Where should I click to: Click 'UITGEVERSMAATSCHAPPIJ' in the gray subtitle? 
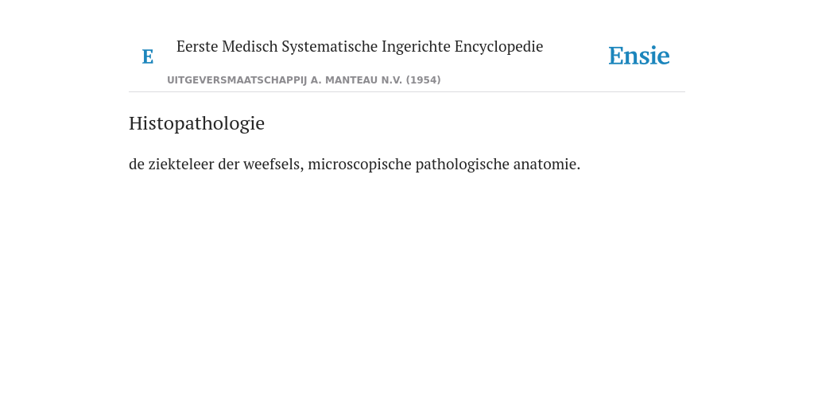[x=237, y=80]
